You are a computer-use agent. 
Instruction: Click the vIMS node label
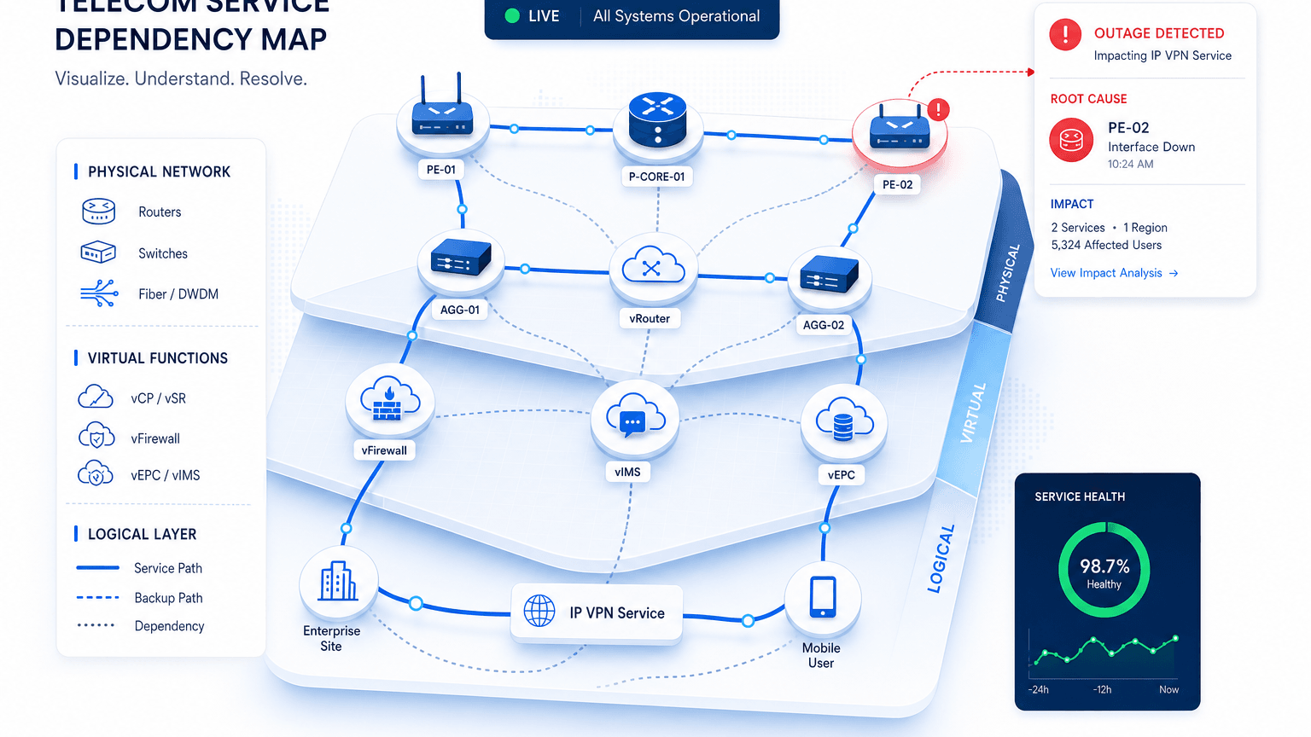tap(627, 472)
